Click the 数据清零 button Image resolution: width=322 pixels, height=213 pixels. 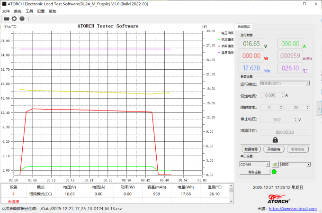(251, 149)
